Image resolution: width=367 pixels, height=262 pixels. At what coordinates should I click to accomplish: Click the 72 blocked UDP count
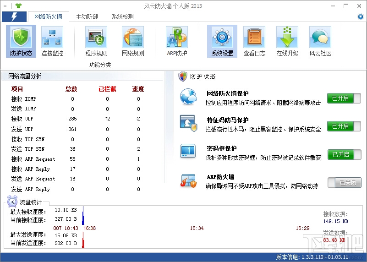107,119
